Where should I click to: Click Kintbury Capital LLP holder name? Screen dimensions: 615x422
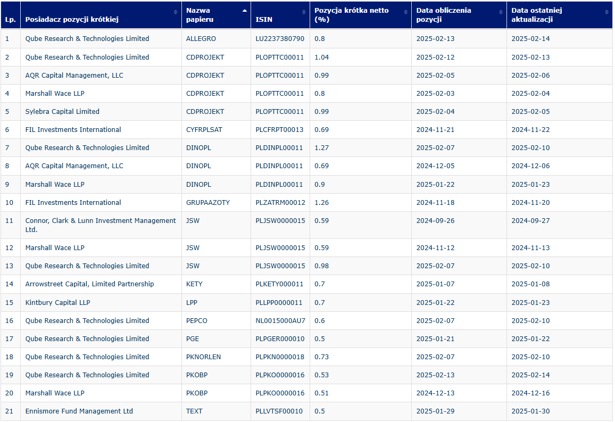coord(57,303)
